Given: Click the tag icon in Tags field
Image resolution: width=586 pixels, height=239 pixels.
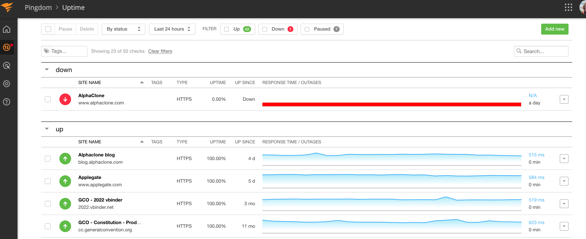Looking at the screenshot, I should pyautogui.click(x=47, y=51).
